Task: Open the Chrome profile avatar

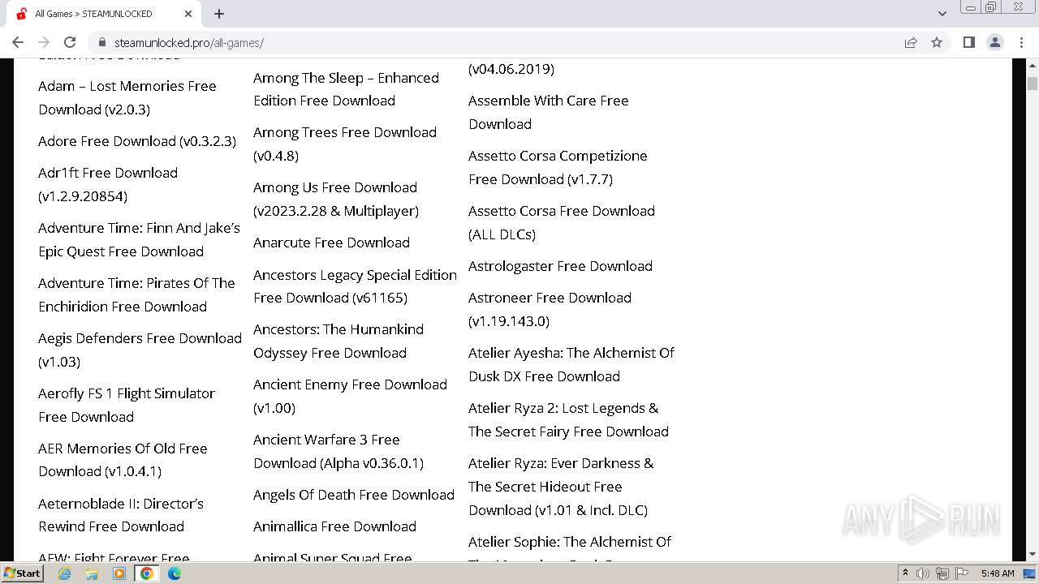Action: click(994, 42)
